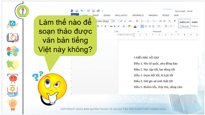Click the Word application icon
205x115 pixels.
point(72,11)
